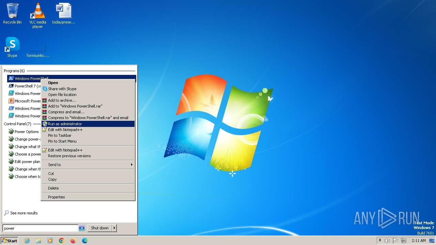Expand shut down options arrow
436x245 pixels.
coord(114,228)
